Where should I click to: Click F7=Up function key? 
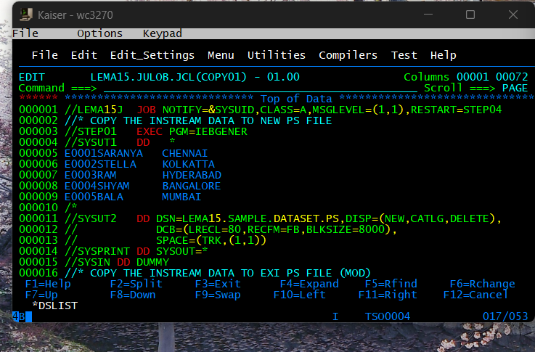(41, 295)
